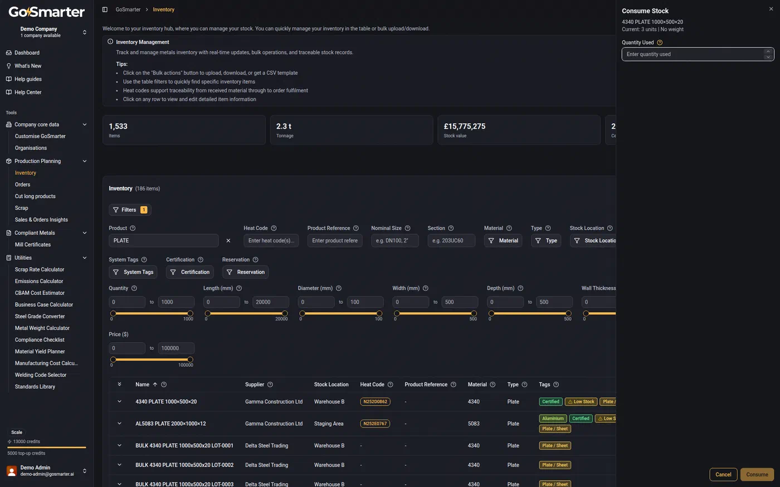Click the Cancel button

click(x=723, y=475)
